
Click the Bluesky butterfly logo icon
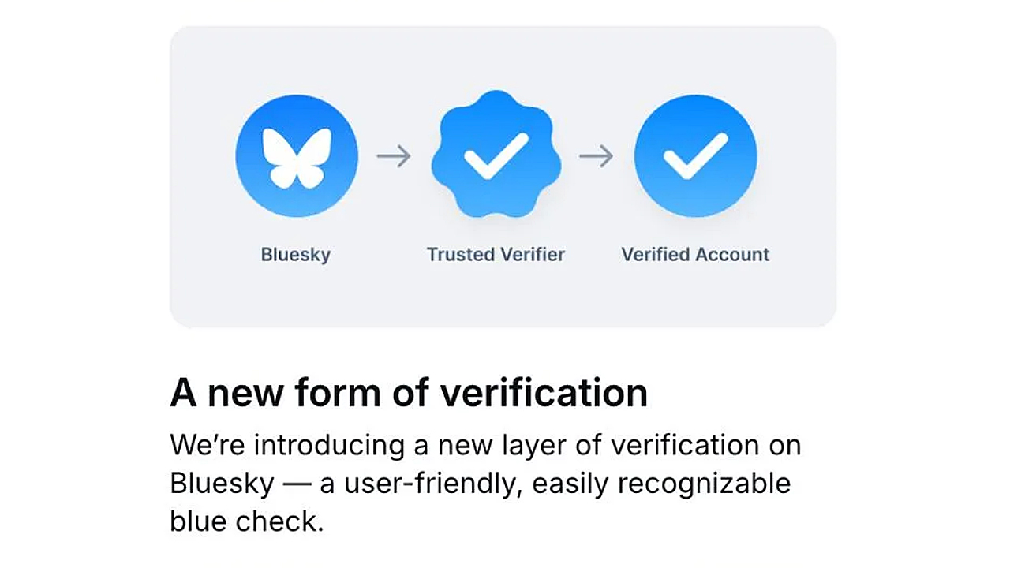point(297,155)
